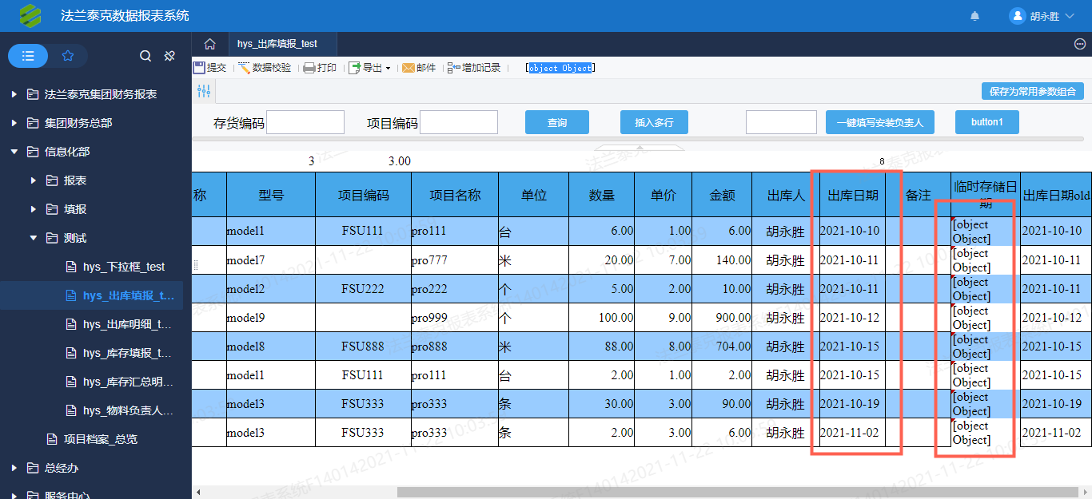The image size is (1092, 499).
Task: Click 增加记录 toolbar item
Action: coord(474,68)
